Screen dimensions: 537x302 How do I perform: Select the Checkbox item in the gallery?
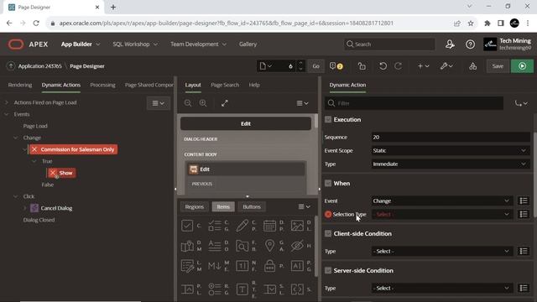(187, 226)
